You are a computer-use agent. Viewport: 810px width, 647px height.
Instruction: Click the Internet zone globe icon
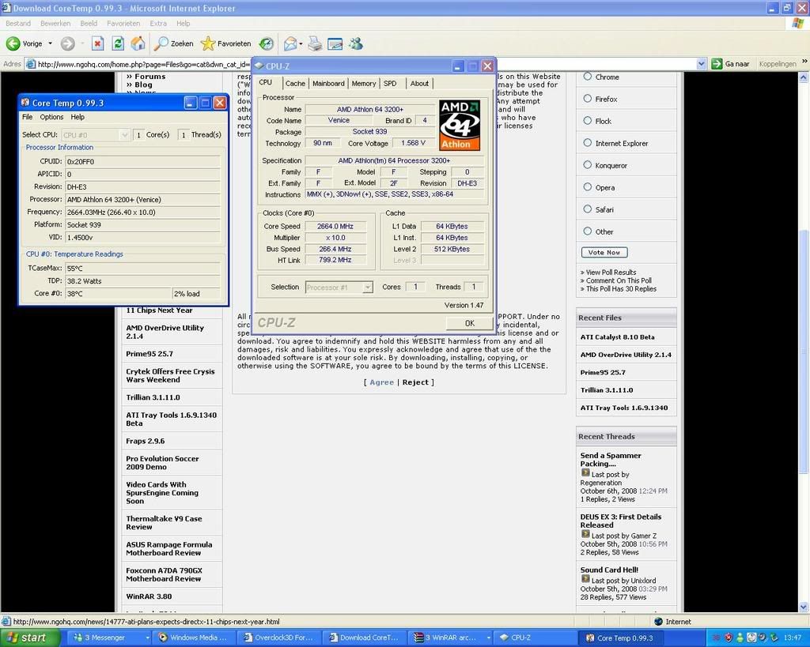tap(658, 622)
